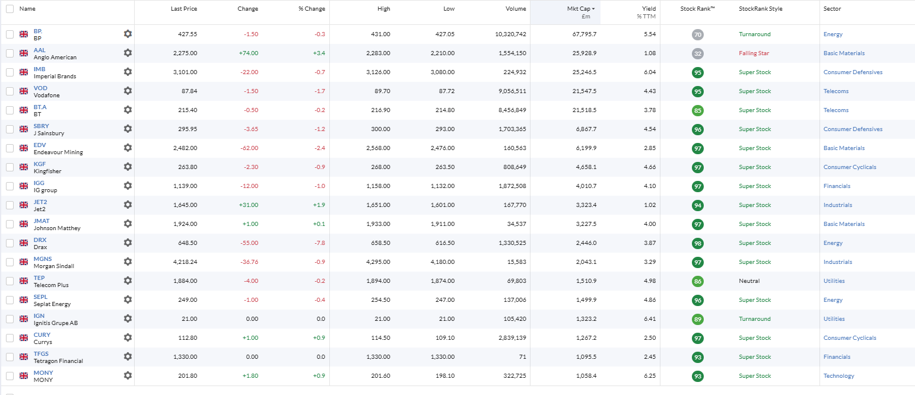Click the gear icon for Currys
The width and height of the screenshot is (915, 395).
click(x=128, y=337)
